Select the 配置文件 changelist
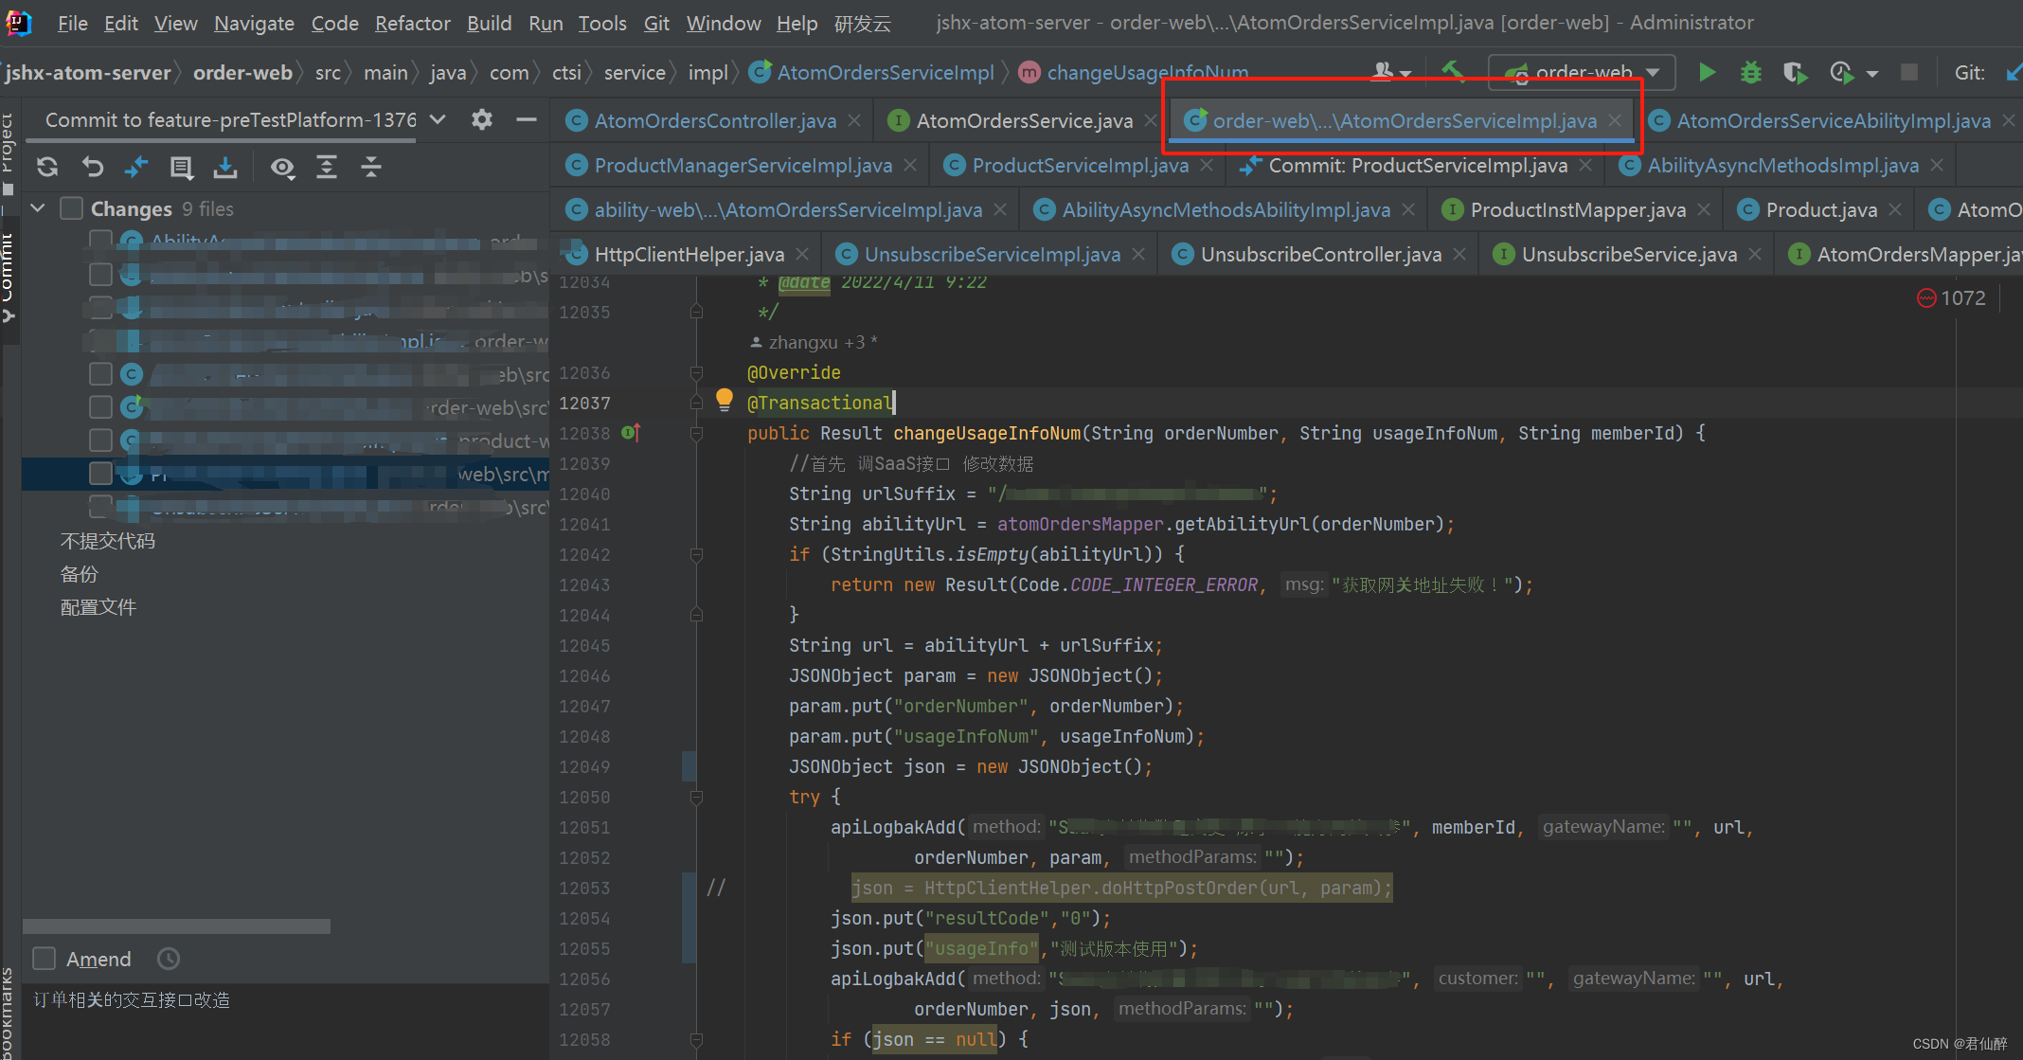The image size is (2023, 1060). [x=98, y=607]
